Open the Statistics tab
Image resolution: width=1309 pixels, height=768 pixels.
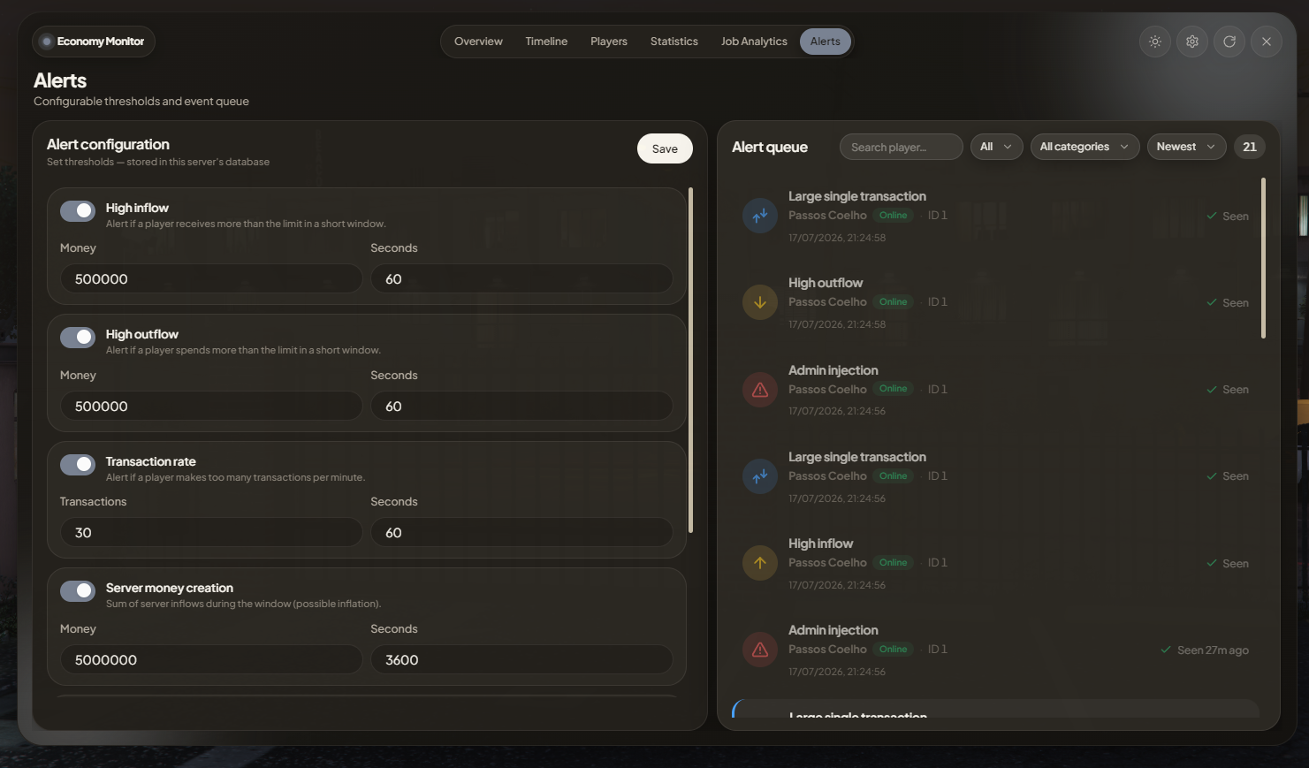click(674, 42)
